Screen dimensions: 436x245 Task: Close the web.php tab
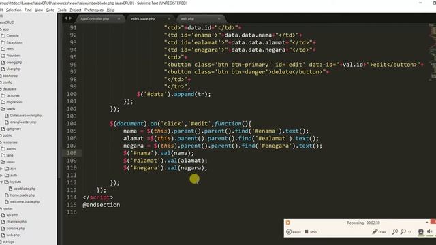(x=219, y=19)
